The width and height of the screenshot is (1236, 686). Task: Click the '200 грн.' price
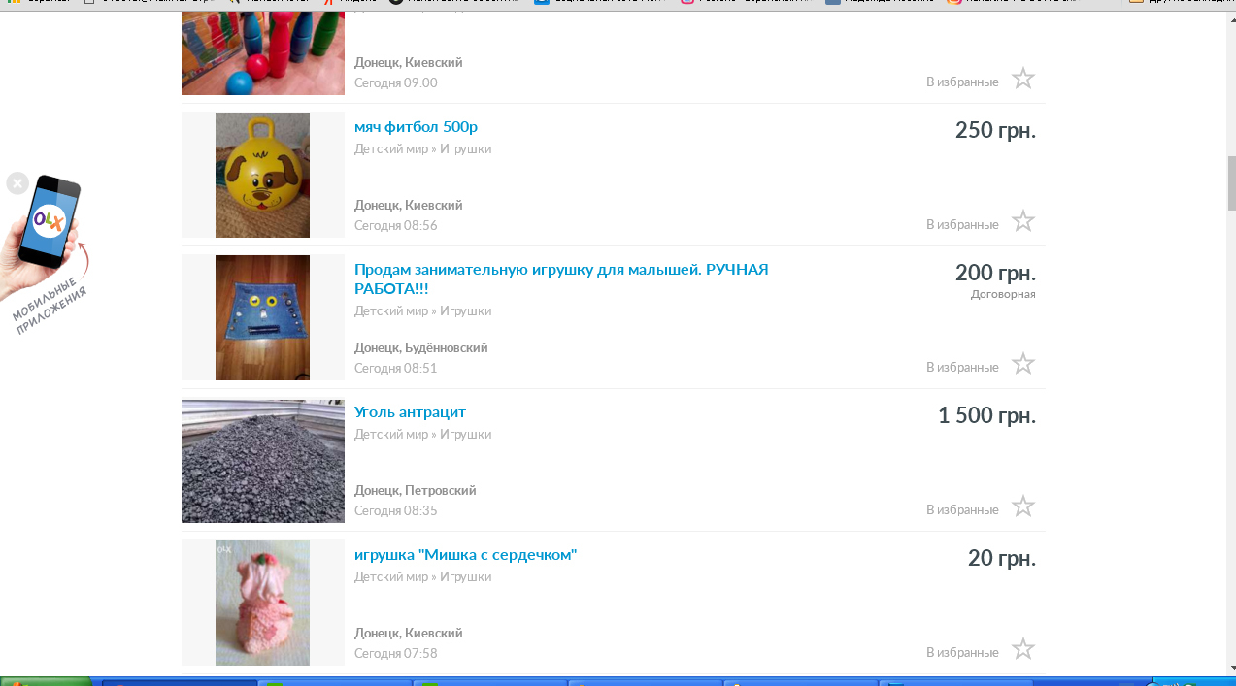click(995, 273)
